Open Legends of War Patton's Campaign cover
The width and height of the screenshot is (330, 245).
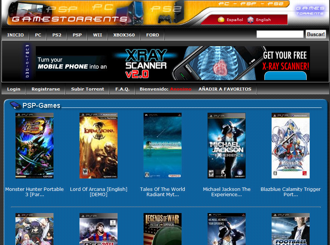pos(162,229)
